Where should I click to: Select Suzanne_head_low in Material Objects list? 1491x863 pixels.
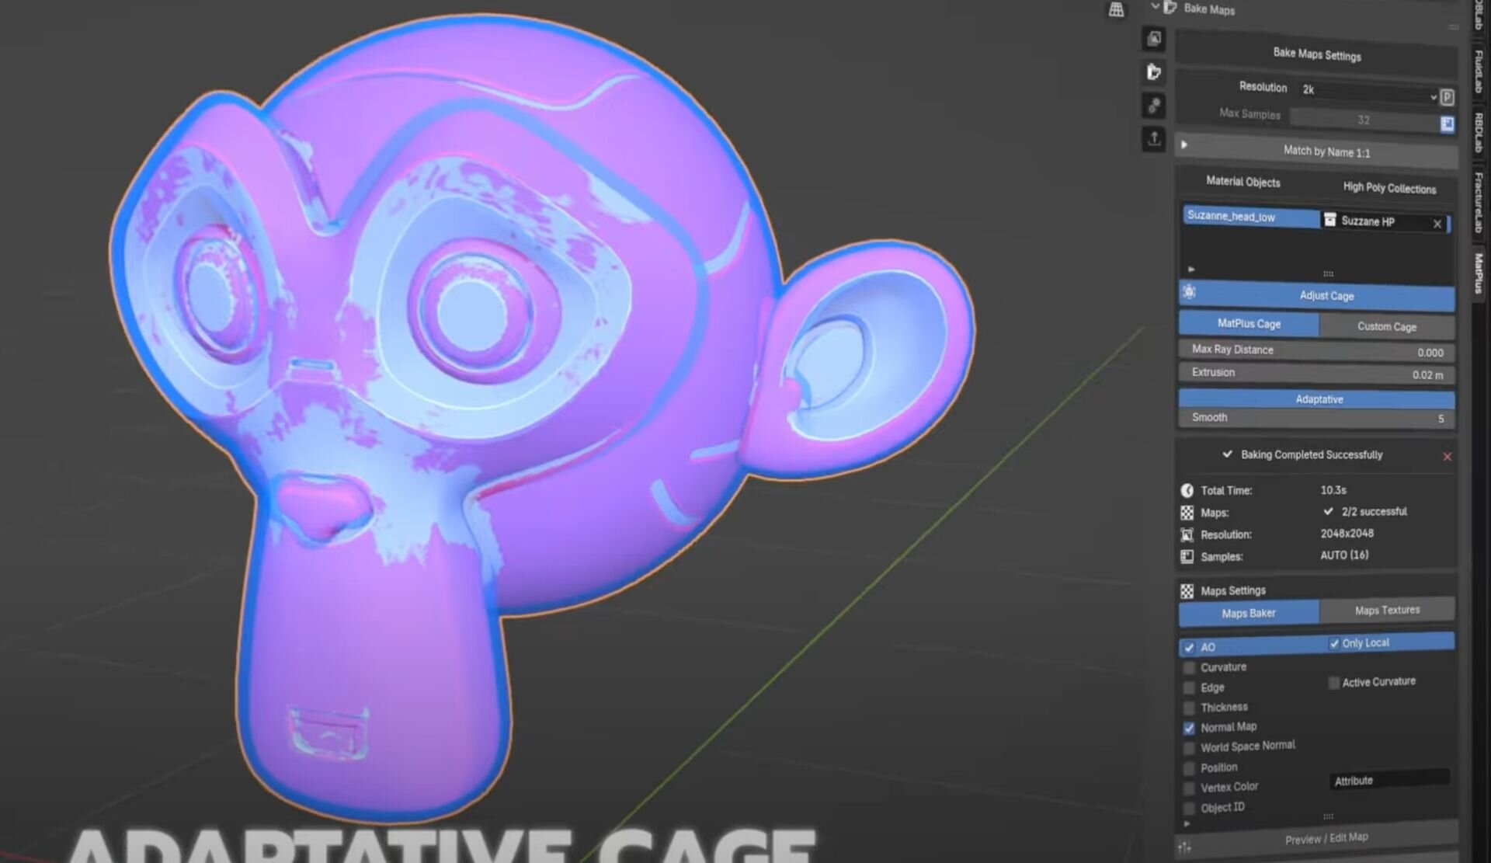1250,217
